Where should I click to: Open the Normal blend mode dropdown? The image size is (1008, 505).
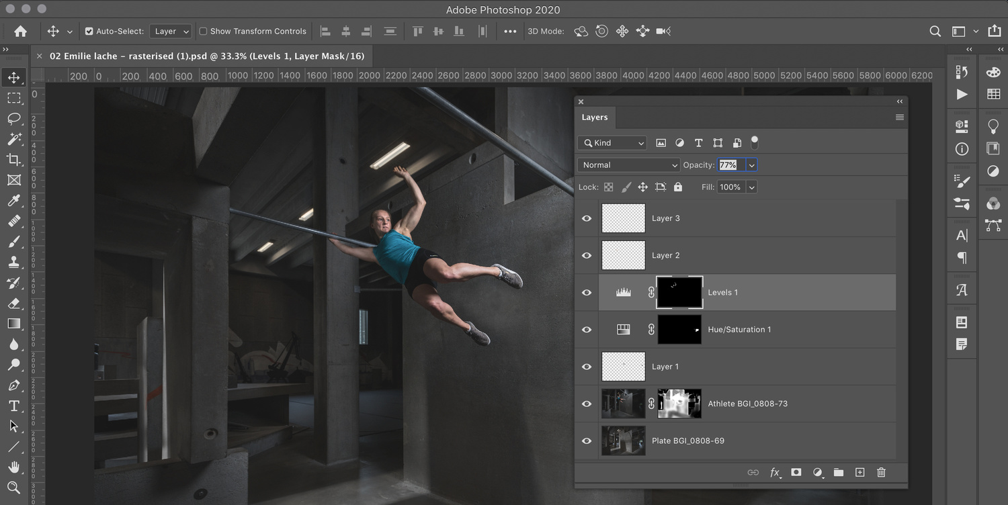[x=628, y=165]
